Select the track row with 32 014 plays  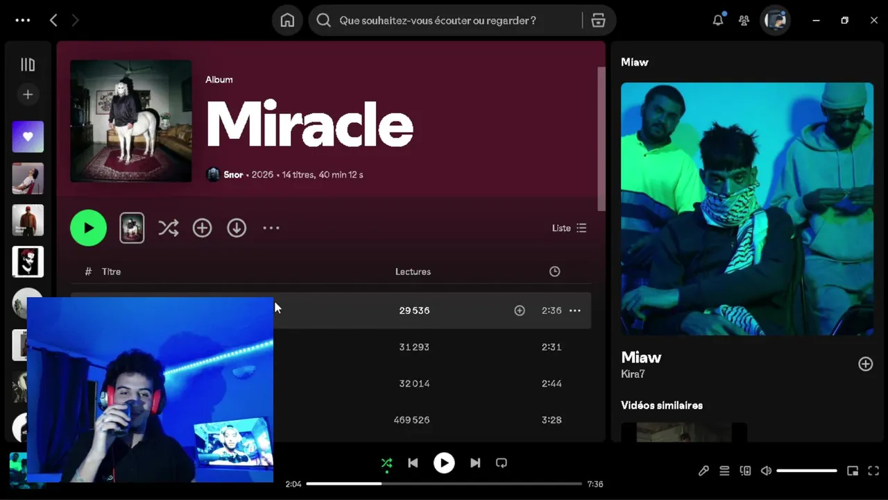point(331,383)
